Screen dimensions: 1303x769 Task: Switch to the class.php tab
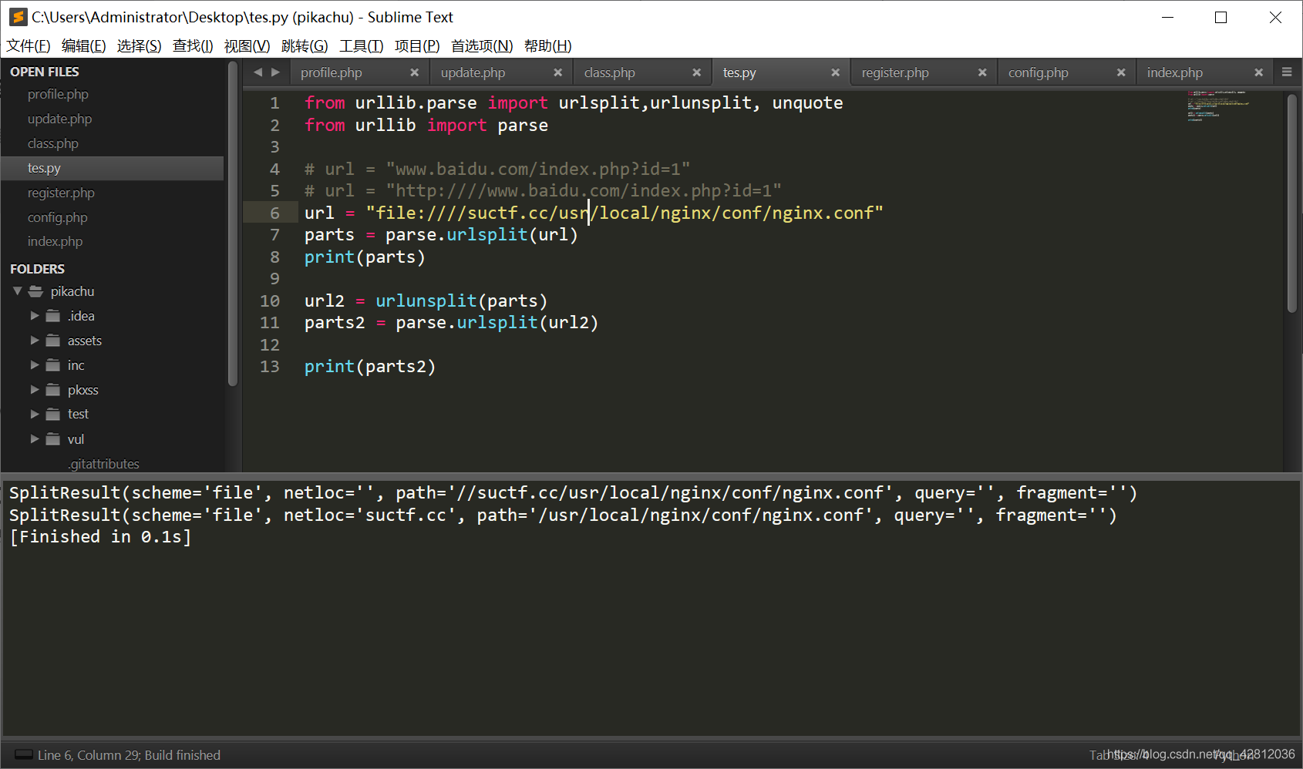[x=610, y=72]
